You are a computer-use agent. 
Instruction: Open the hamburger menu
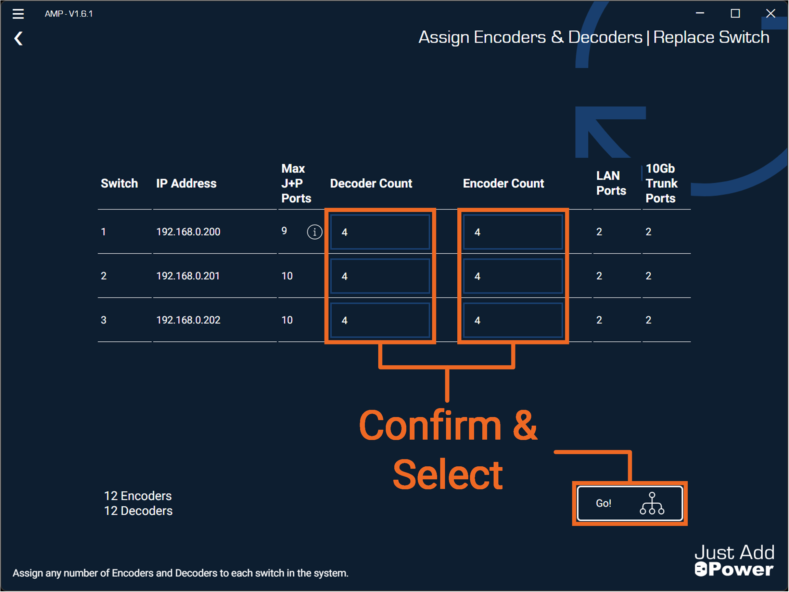[x=18, y=14]
